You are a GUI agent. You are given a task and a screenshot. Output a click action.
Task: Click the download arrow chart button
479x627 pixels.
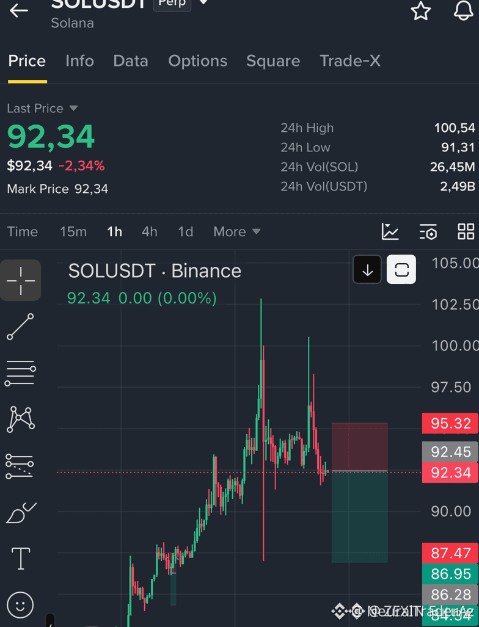[x=367, y=269]
